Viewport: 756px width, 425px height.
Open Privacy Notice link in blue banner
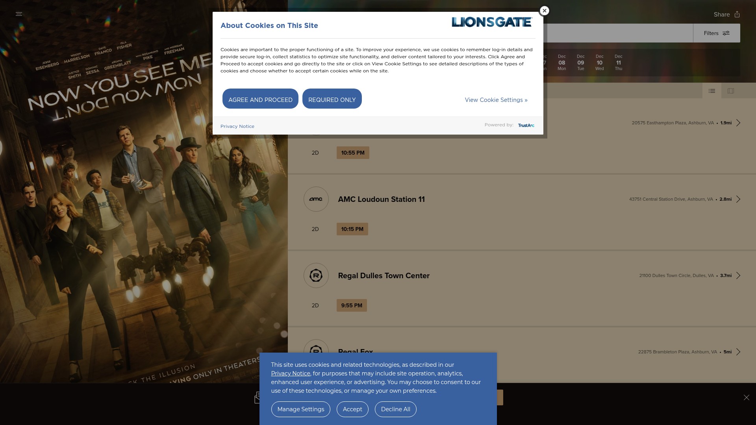[291, 373]
